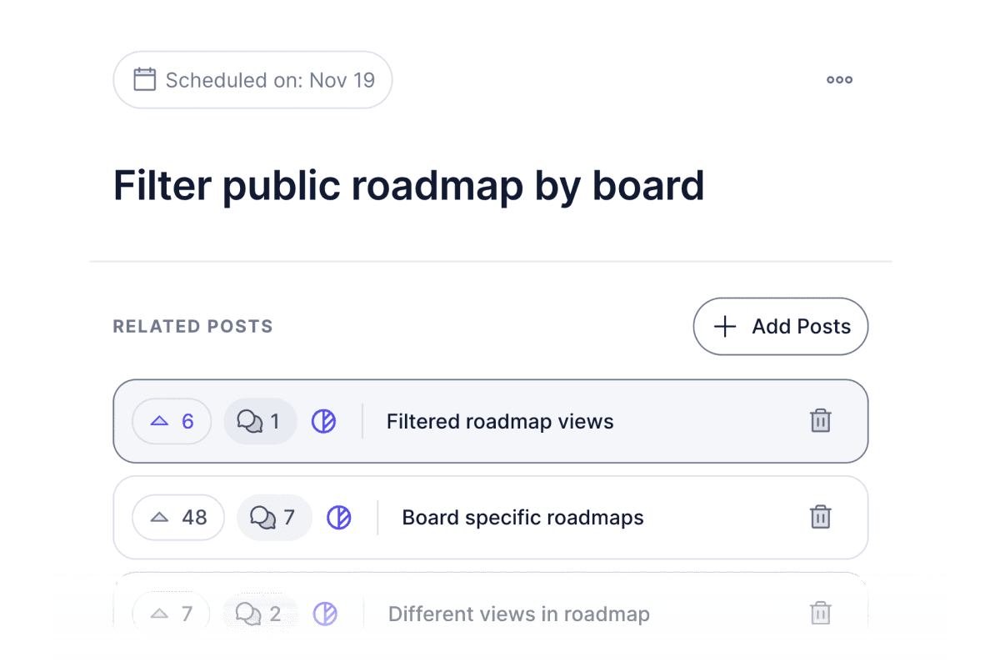Open the 2 comments on Different views post
The height and width of the screenshot is (667, 1000).
260,614
